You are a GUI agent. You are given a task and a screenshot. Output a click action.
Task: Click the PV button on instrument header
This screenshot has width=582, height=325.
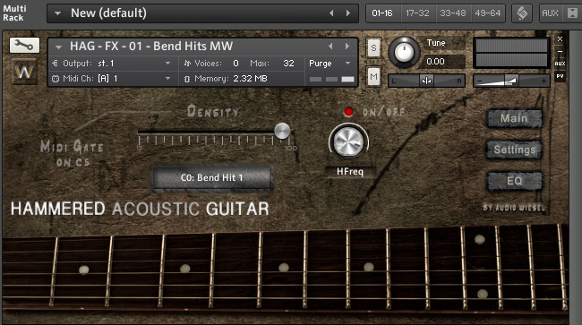click(561, 76)
